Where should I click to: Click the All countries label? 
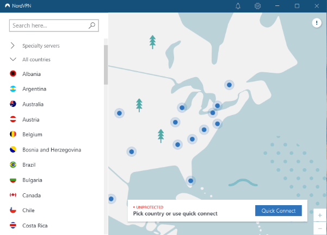tap(36, 60)
